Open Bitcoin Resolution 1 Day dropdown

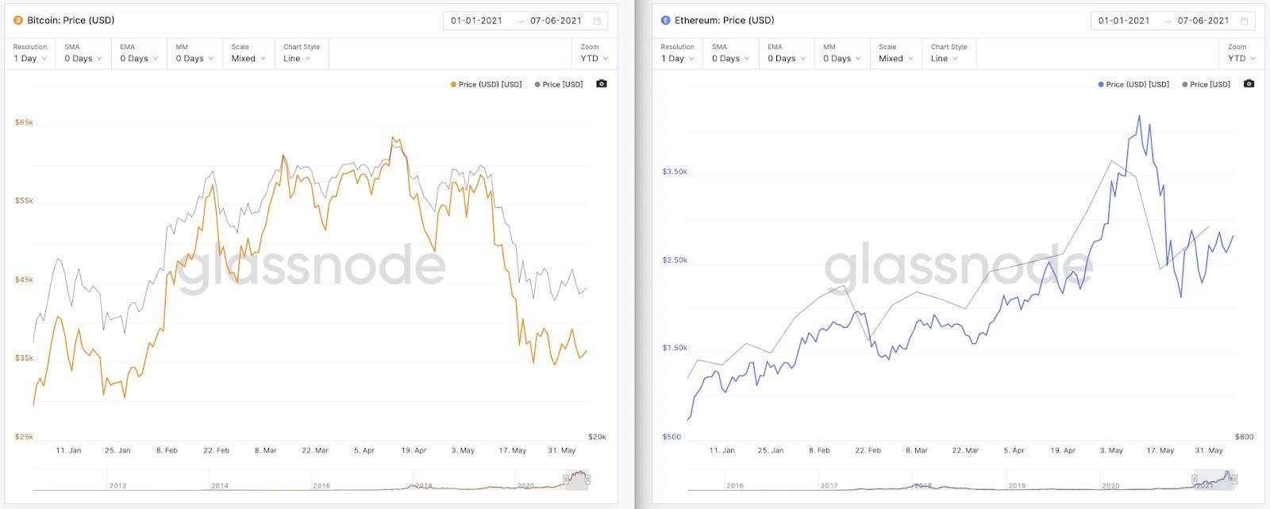tap(30, 53)
